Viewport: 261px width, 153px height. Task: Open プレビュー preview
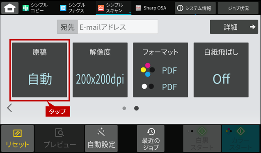pos(60,139)
